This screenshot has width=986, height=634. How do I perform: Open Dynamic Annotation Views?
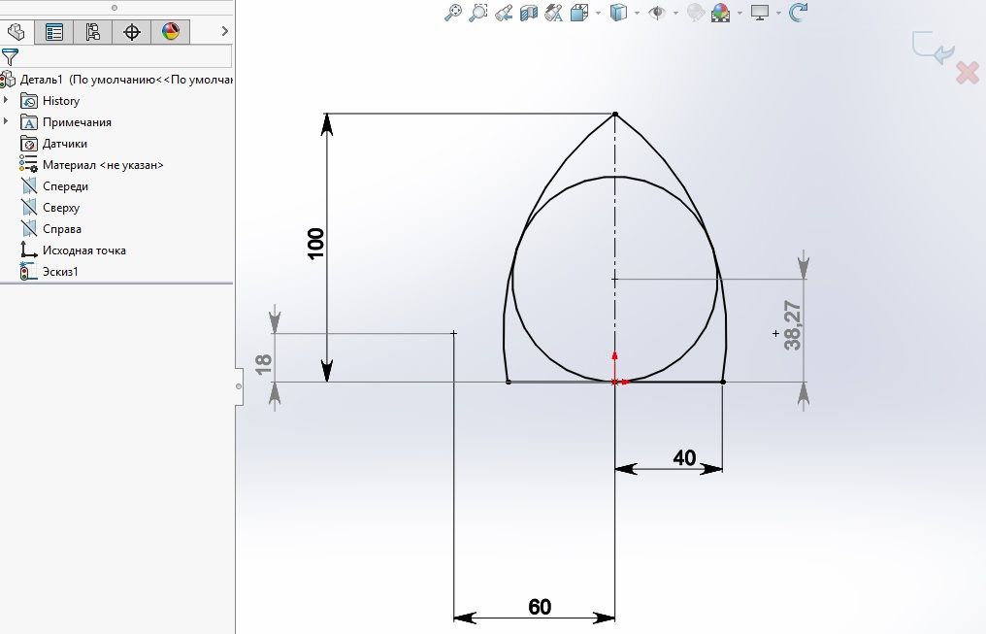[553, 13]
